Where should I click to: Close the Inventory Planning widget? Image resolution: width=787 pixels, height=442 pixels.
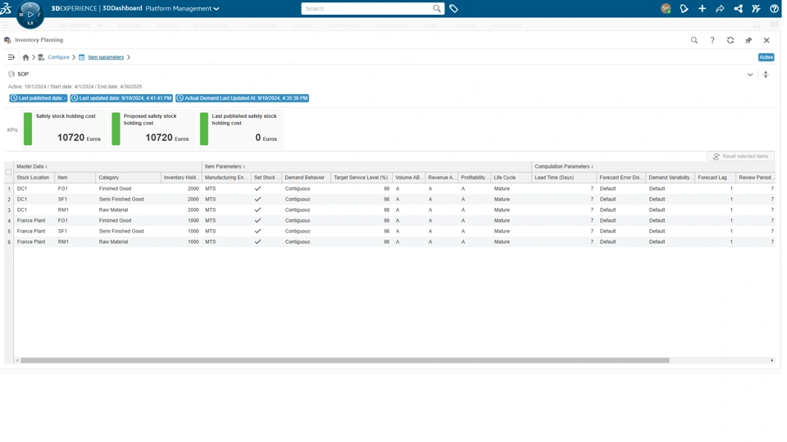click(767, 40)
